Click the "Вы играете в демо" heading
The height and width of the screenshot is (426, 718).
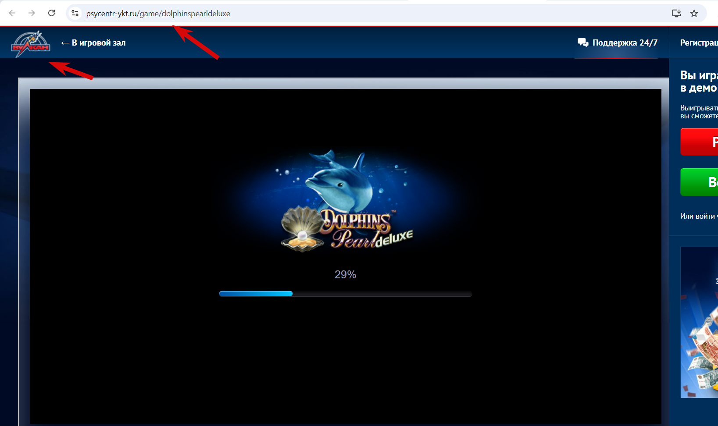tap(699, 82)
